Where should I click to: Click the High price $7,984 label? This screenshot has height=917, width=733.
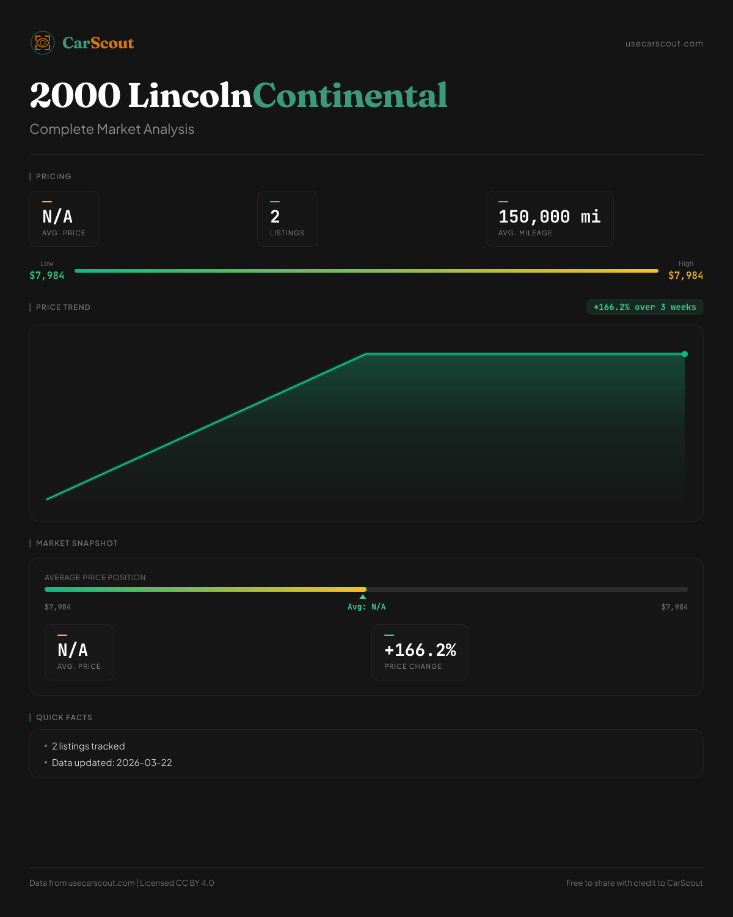pyautogui.click(x=685, y=275)
